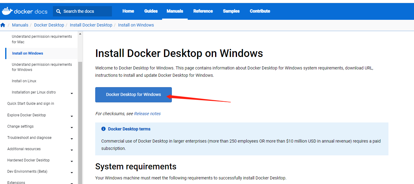Open Install on Linux sidebar item
This screenshot has height=184, width=414.
pyautogui.click(x=24, y=81)
